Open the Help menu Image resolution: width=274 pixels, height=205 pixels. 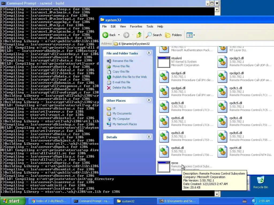pos(160,26)
